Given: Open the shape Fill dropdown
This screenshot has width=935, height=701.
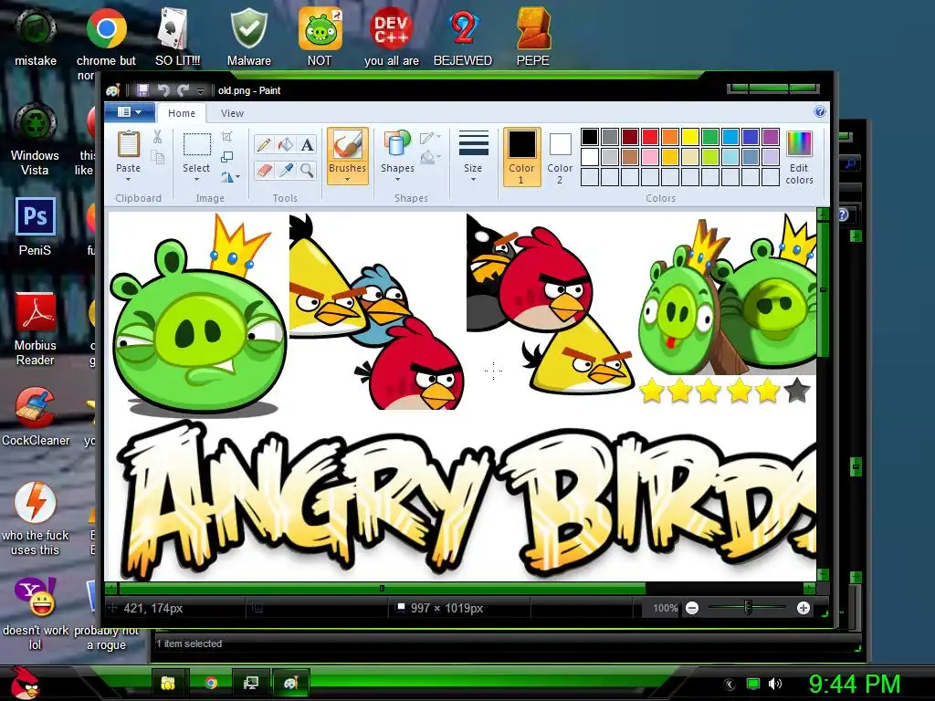Looking at the screenshot, I should click(x=431, y=157).
